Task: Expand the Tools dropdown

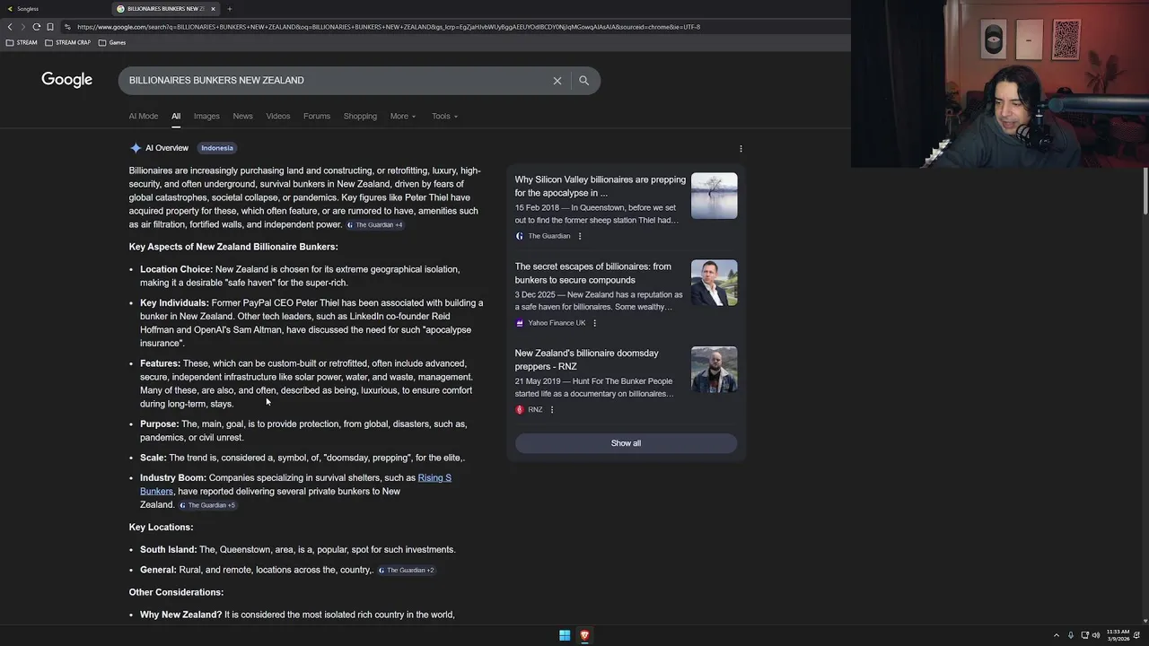Action: (444, 116)
